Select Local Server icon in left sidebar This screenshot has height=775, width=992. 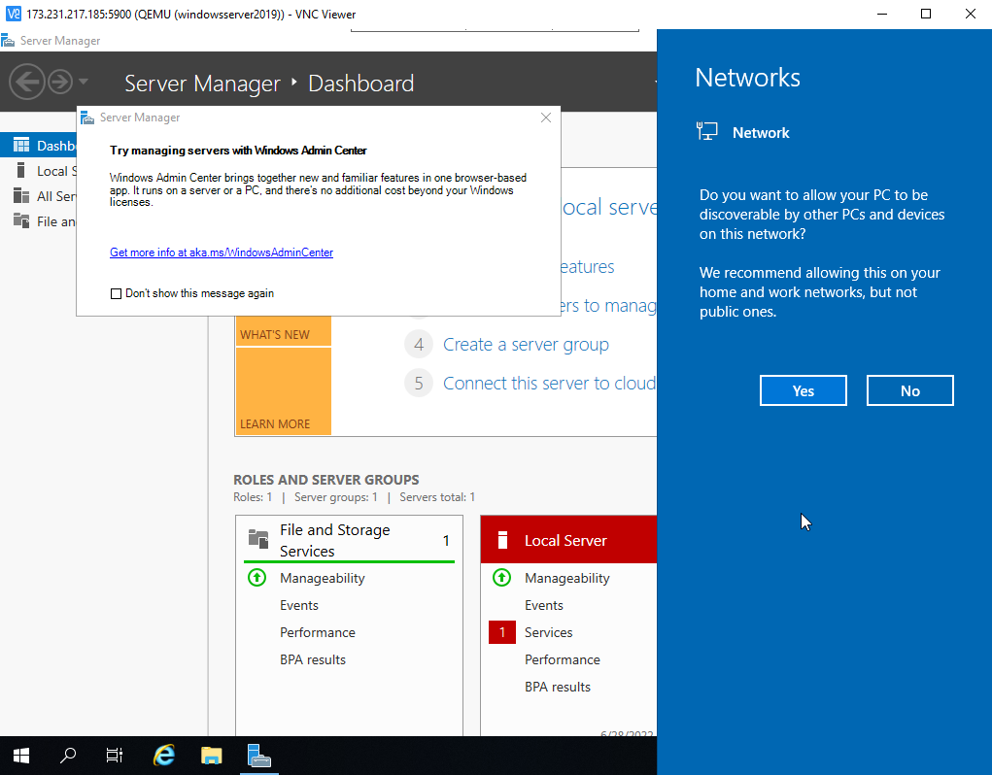[x=21, y=171]
